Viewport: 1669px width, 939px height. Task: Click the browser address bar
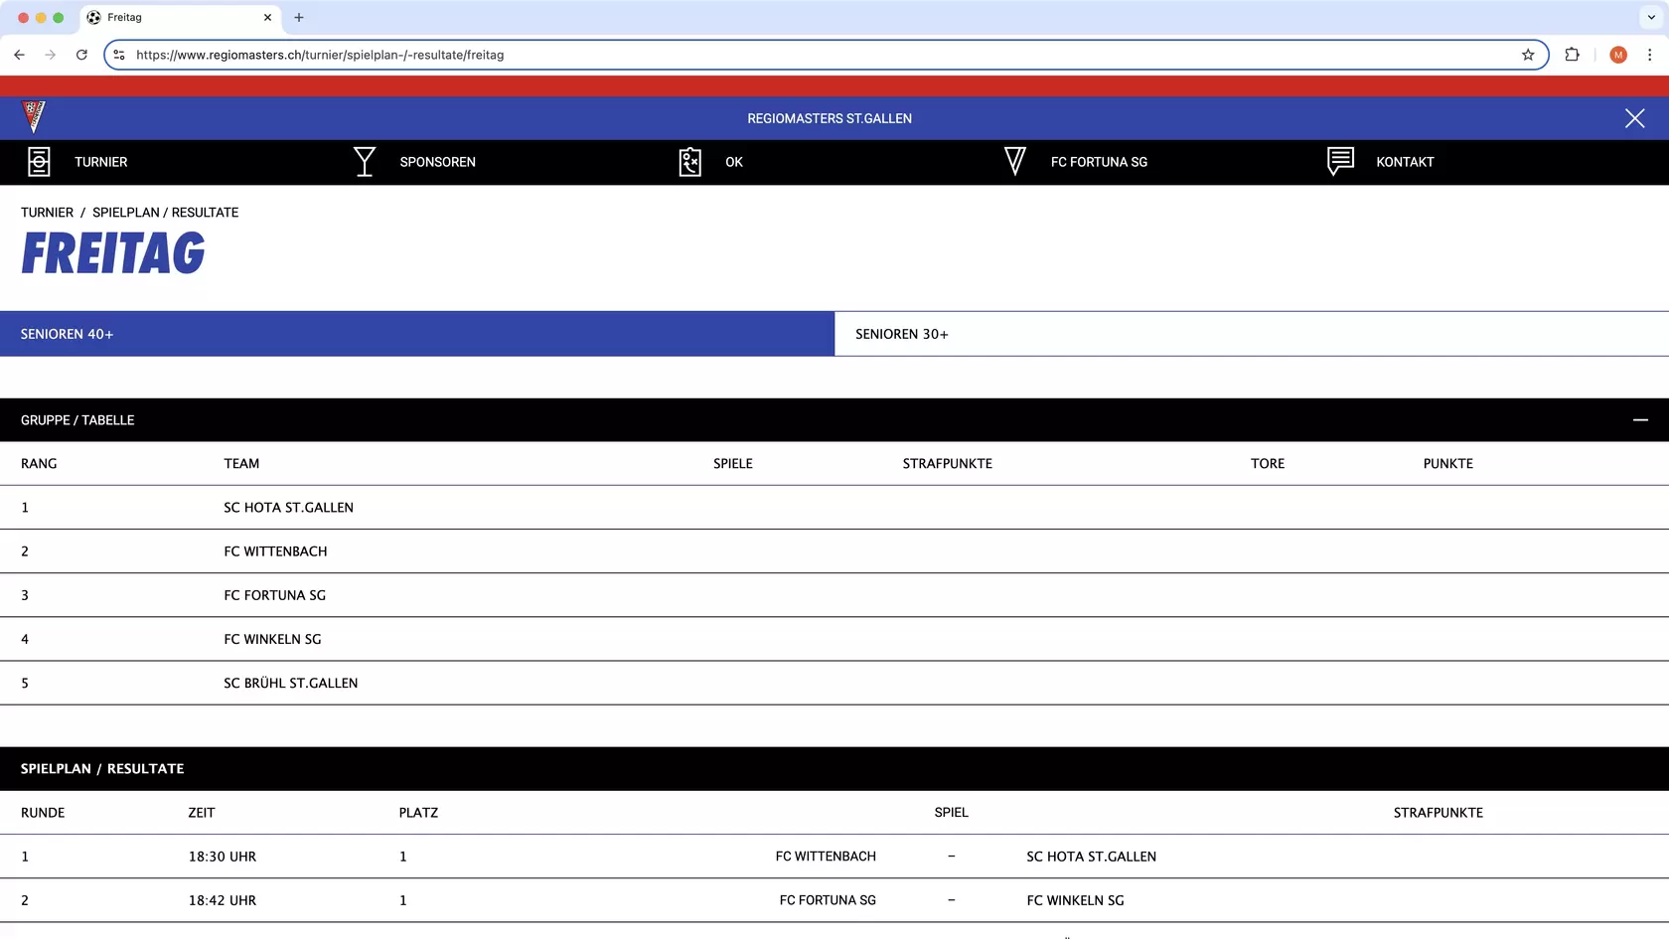(x=795, y=55)
